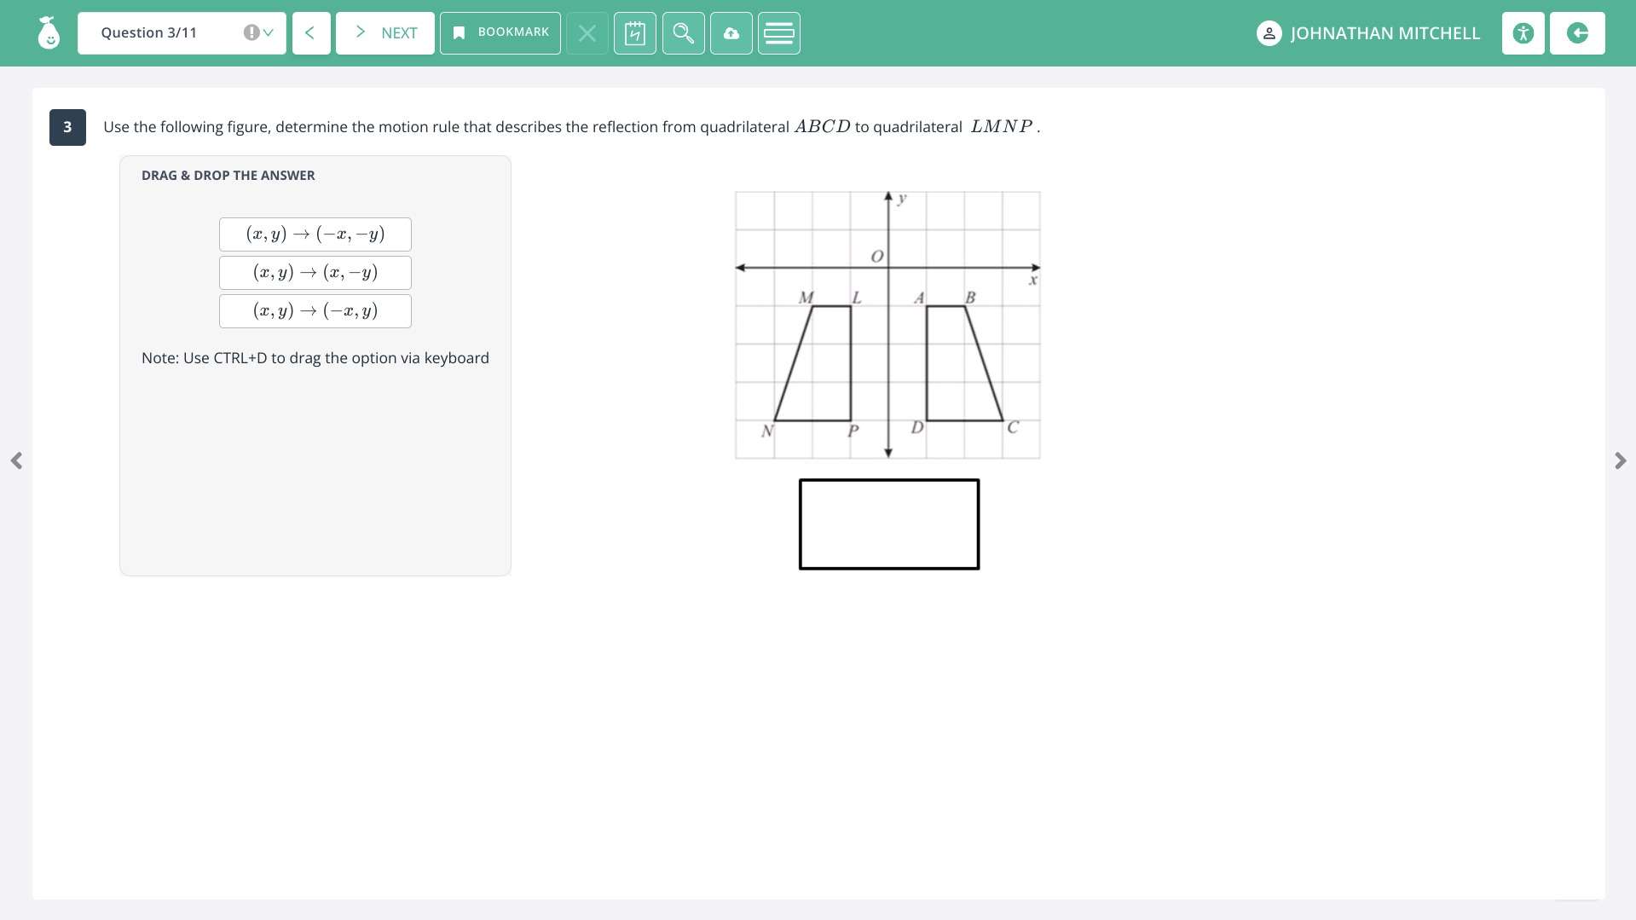Click the CTRL+D keyboard note text
Screen dimensions: 1636x920
click(315, 358)
